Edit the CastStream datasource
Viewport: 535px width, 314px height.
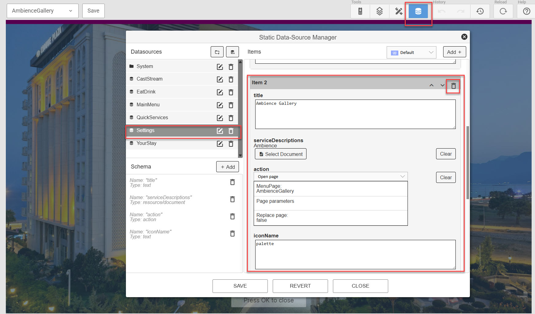220,79
